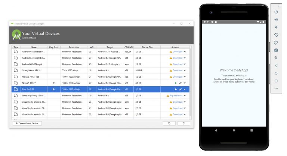Sort devices by the API column header
287x156 pixels.
92,47
